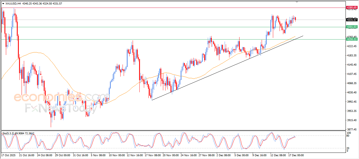Screen dimensions: 359x159
Task: Select the red 4380.69 price label
Action: 351,7
